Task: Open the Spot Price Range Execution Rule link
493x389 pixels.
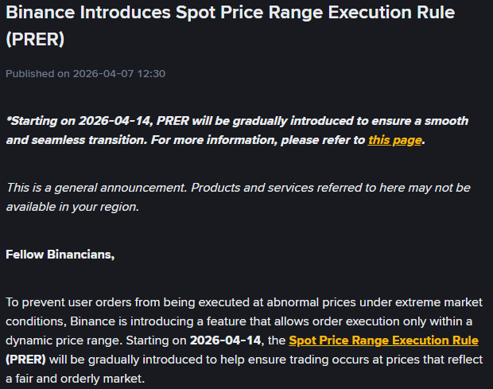Action: 383,340
